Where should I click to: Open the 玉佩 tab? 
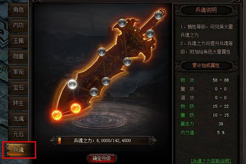pos(18,41)
